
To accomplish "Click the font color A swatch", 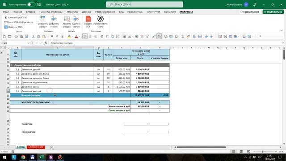I will 76,37.
